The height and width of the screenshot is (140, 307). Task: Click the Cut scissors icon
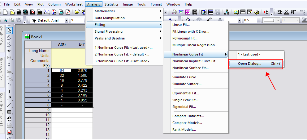click(5, 20)
